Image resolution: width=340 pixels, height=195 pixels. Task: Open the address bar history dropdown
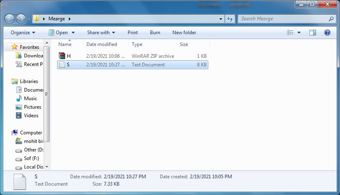221,19
